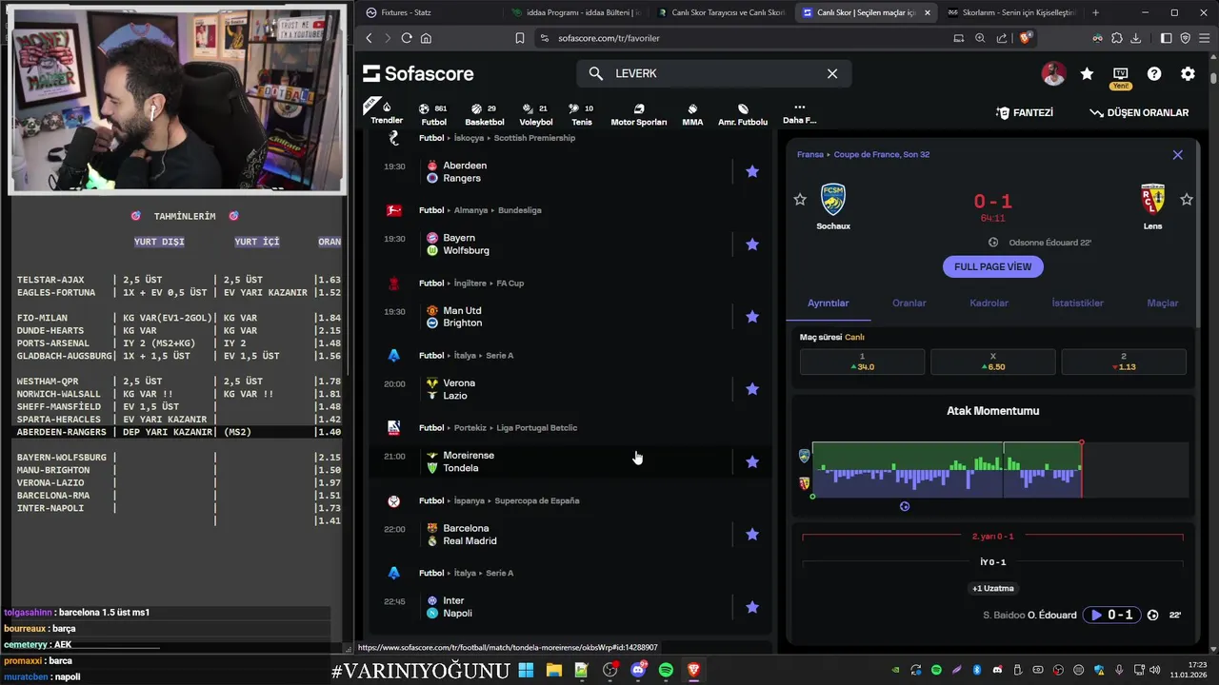Toggle favorite star for Moreirense–Tondela

coord(752,461)
